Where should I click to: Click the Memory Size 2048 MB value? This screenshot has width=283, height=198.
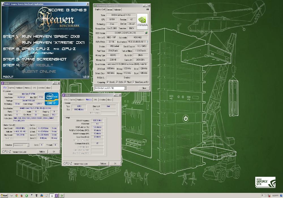click(x=113, y=60)
